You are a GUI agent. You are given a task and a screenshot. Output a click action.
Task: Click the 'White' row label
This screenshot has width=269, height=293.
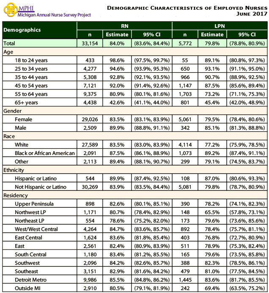coord(22,145)
